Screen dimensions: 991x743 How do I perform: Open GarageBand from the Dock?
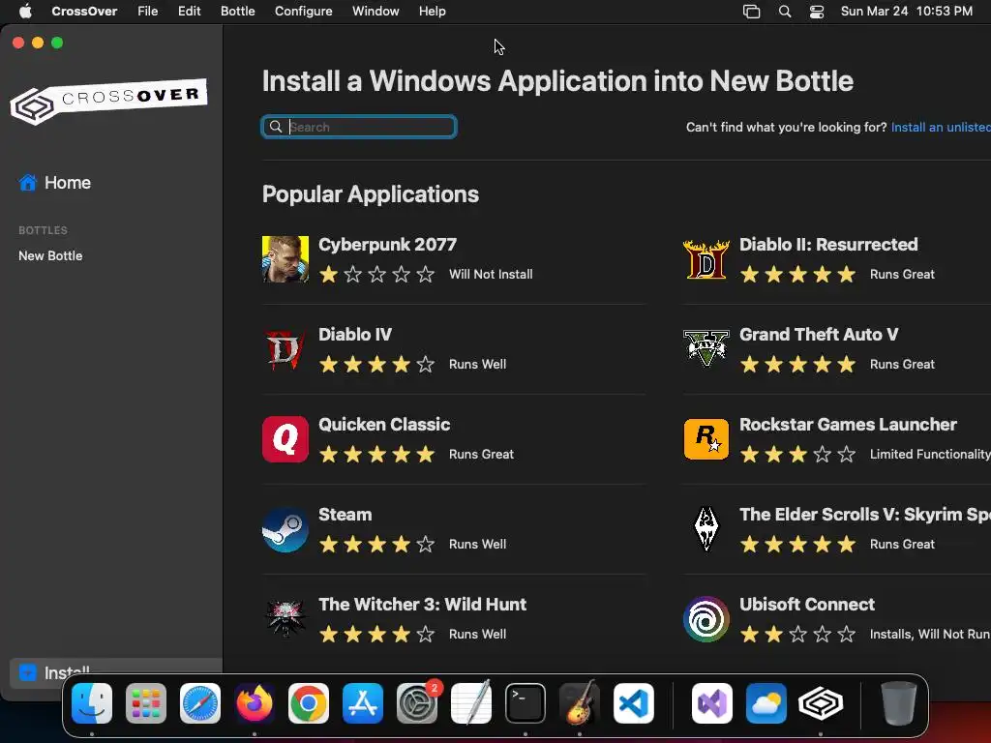pyautogui.click(x=580, y=702)
